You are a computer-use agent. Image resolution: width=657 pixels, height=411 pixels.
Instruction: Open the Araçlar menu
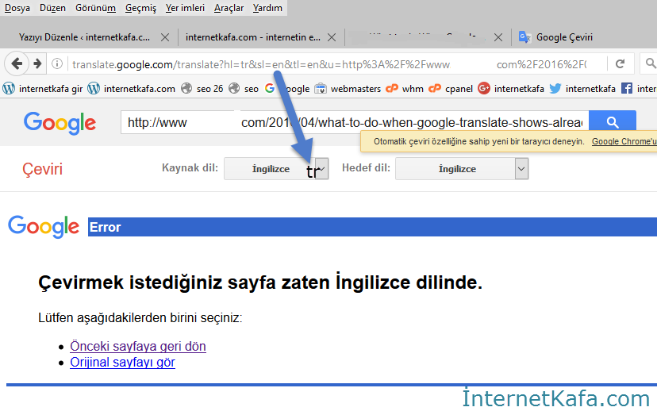tap(229, 8)
